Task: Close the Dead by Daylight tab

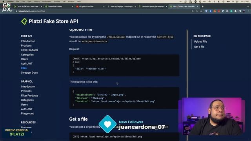Action: point(135,7)
